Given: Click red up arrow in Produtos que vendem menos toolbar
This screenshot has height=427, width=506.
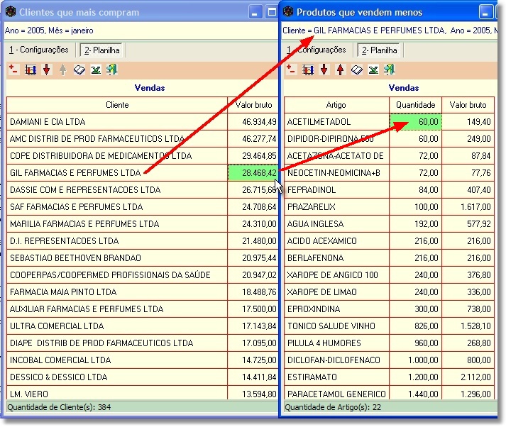Looking at the screenshot, I should (341, 70).
